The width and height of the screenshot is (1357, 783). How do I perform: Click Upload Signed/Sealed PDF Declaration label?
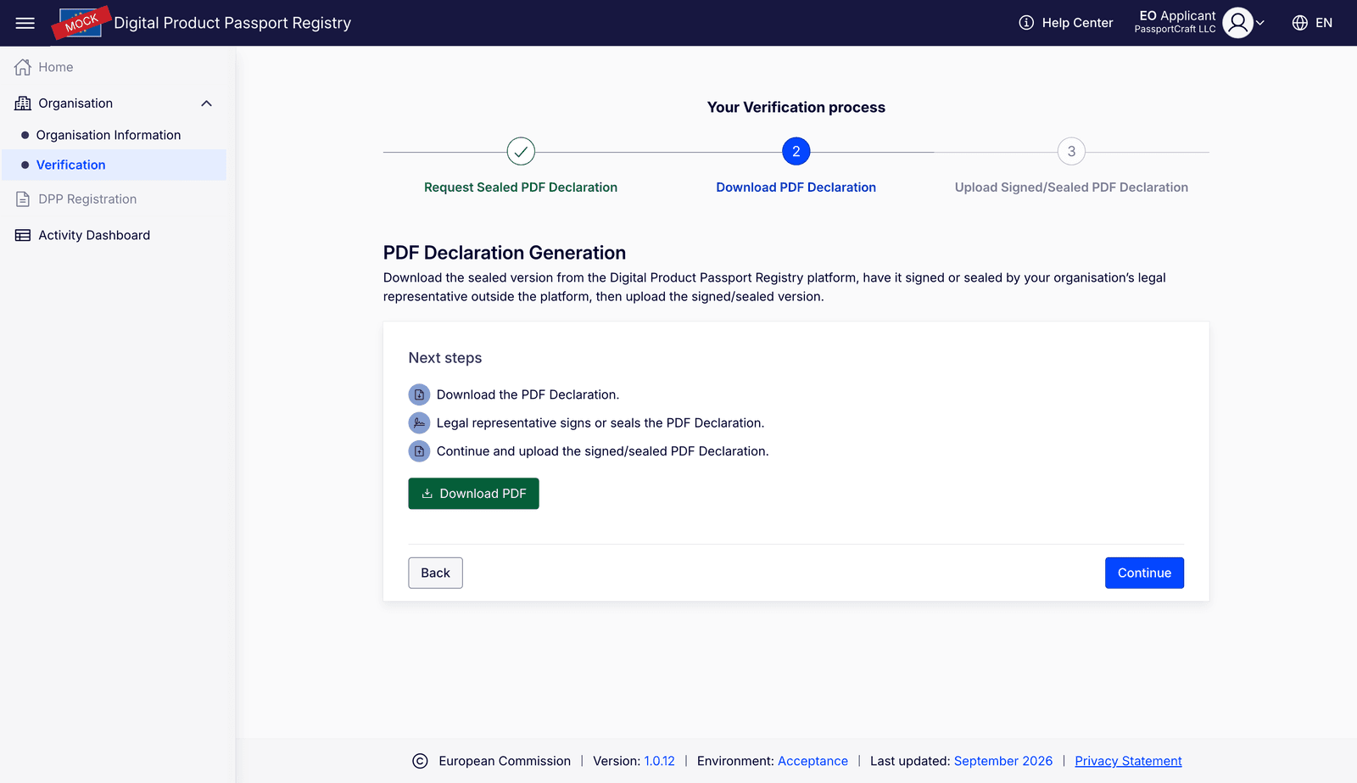1071,187
